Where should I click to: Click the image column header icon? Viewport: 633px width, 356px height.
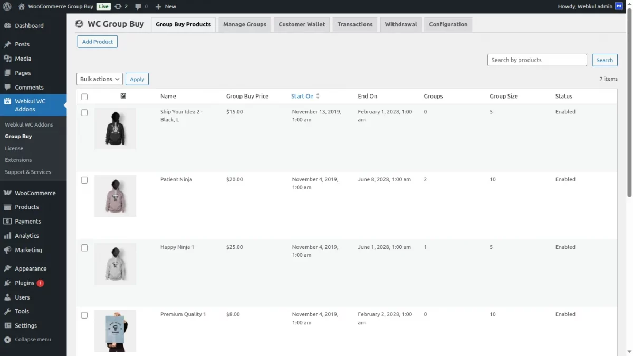[x=123, y=96]
